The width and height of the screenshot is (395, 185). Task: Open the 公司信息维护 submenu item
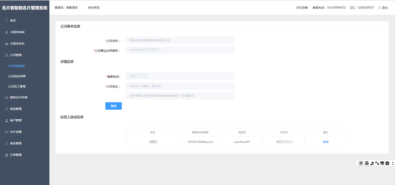(x=17, y=66)
